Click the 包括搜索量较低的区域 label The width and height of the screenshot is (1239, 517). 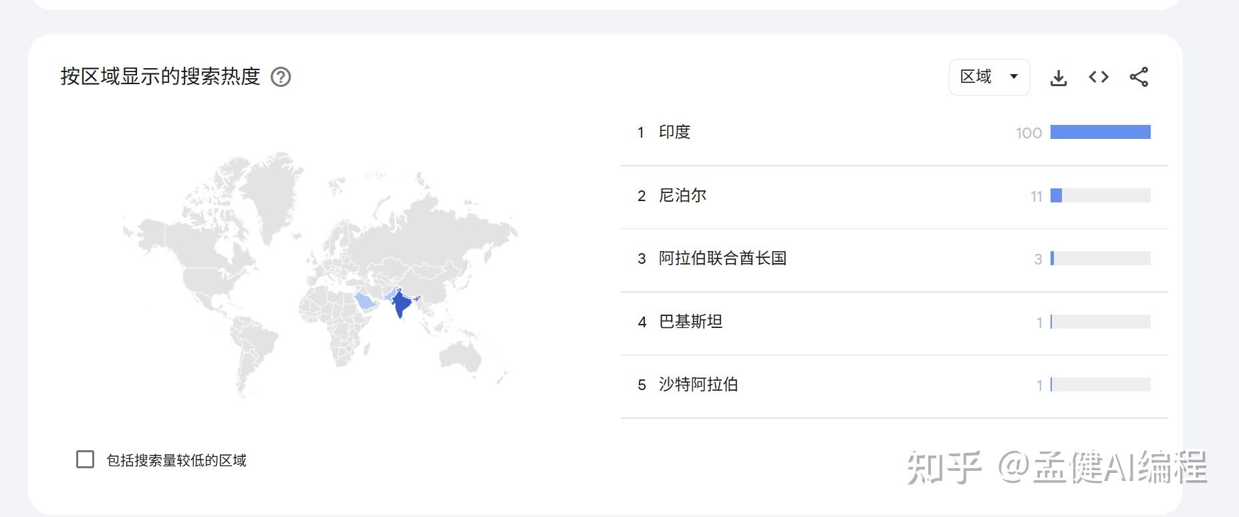pyautogui.click(x=176, y=460)
